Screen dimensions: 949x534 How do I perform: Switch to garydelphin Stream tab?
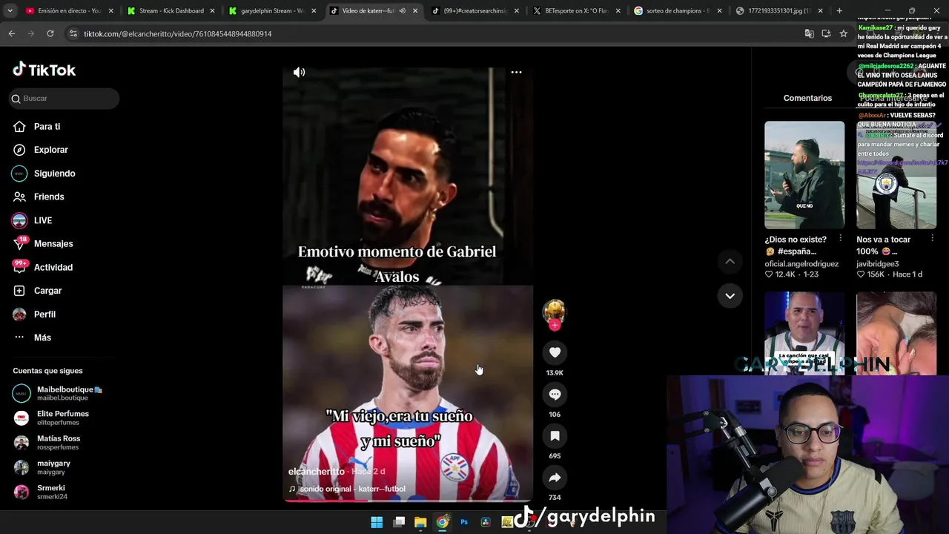(x=272, y=11)
